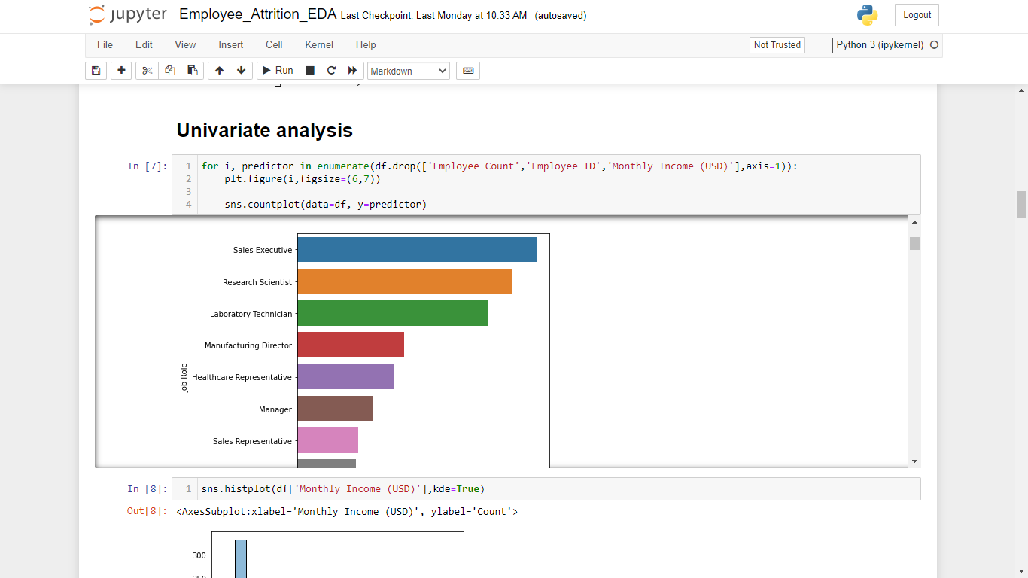Open the command palette keyboard icon

click(467, 70)
